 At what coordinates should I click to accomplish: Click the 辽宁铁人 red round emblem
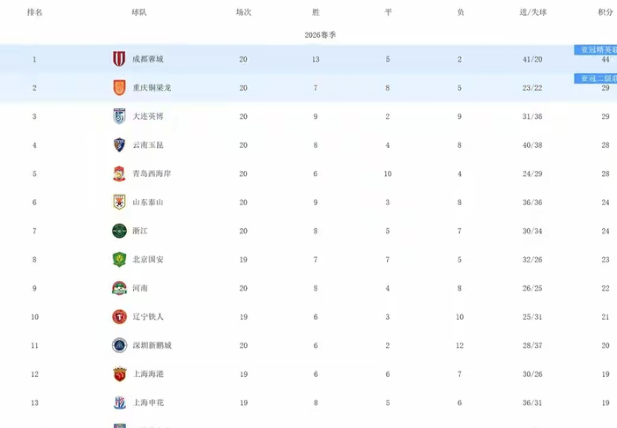pyautogui.click(x=119, y=317)
